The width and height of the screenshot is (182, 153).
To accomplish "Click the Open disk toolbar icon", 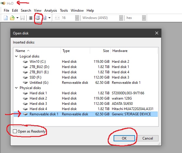I will point(38,18).
